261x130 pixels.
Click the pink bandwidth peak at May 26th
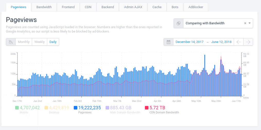[x=221, y=57]
